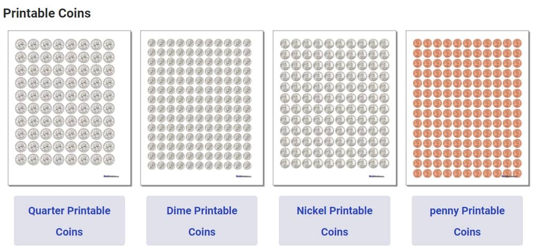Open the Dime Printable Coins button

point(202,221)
